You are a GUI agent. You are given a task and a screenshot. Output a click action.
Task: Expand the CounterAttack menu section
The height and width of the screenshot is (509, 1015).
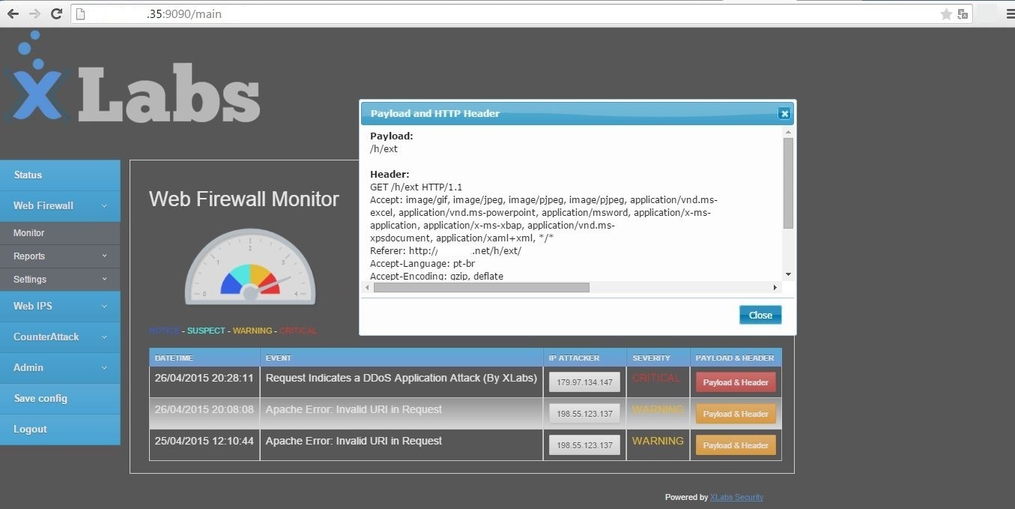60,337
